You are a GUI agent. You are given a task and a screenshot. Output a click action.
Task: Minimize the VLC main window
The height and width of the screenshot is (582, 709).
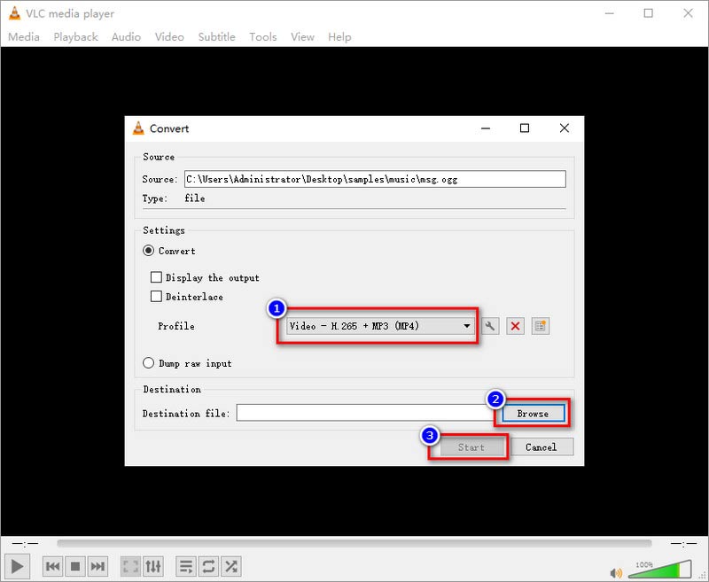coord(610,13)
